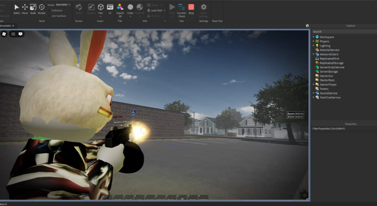Open Game Settings

pyautogui.click(x=204, y=10)
